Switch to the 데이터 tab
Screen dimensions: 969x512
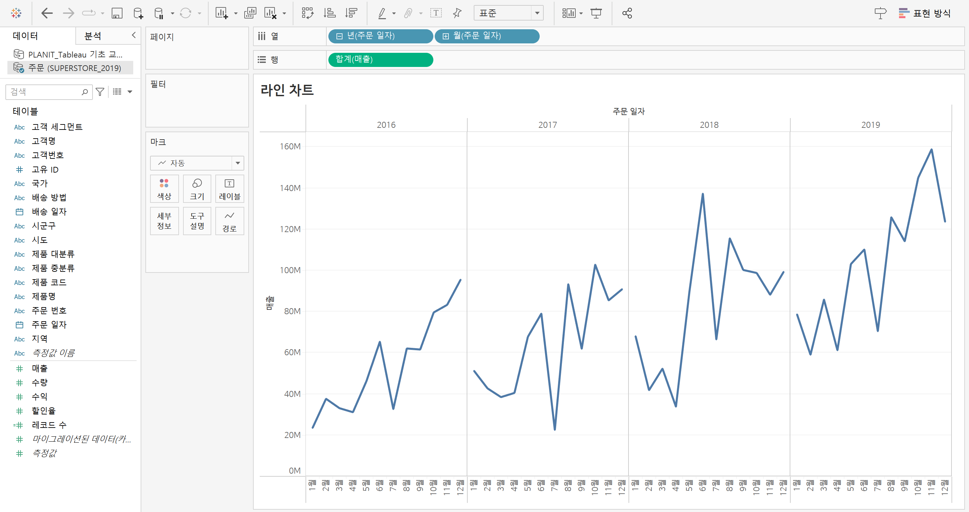tap(25, 36)
